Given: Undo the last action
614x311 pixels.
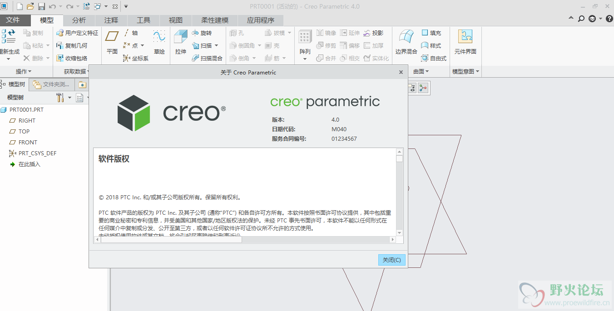Looking at the screenshot, I should (52, 6).
